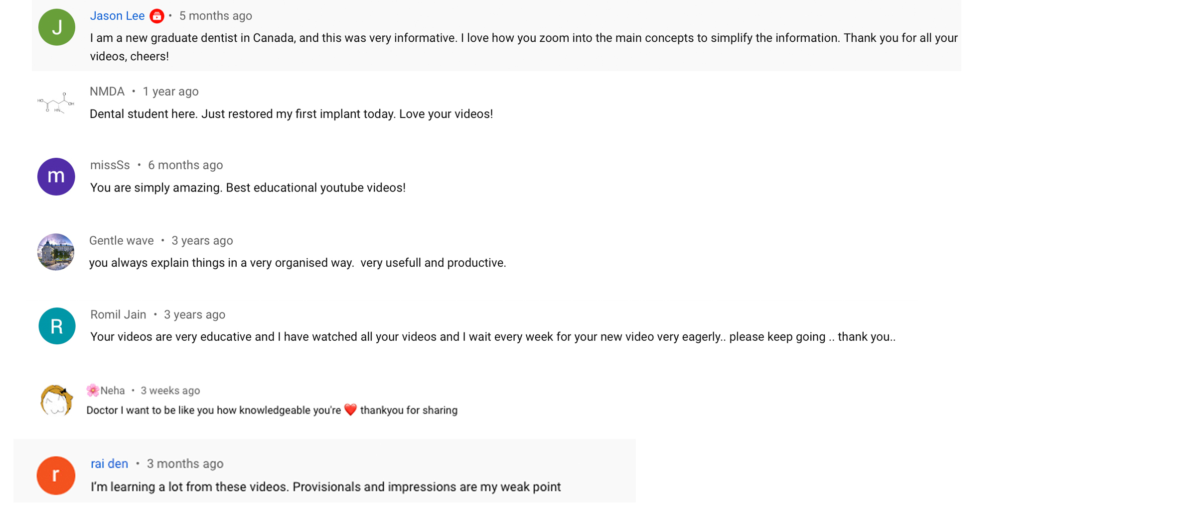Open Gentle wave's castle profile picture
This screenshot has height=505, width=1196.
pos(56,252)
